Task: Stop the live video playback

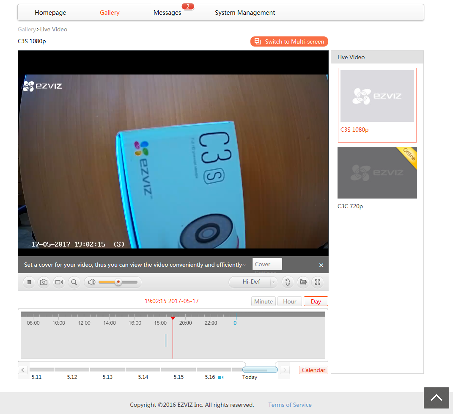Action: pyautogui.click(x=29, y=282)
